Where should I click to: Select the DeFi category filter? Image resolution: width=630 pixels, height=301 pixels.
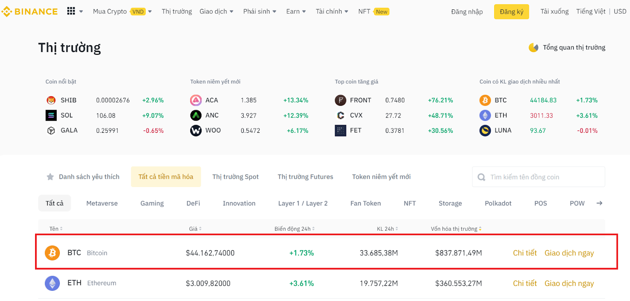click(193, 203)
